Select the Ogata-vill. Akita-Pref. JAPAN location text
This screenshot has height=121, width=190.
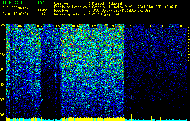(135, 7)
